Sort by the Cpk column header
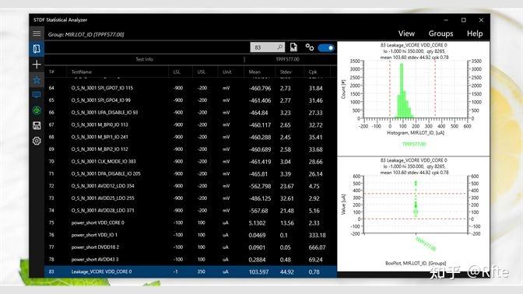This screenshot has height=294, width=523. point(313,72)
